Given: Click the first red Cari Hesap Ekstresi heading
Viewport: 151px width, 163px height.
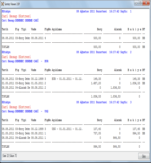Looking at the screenshot, I should click(16, 16).
